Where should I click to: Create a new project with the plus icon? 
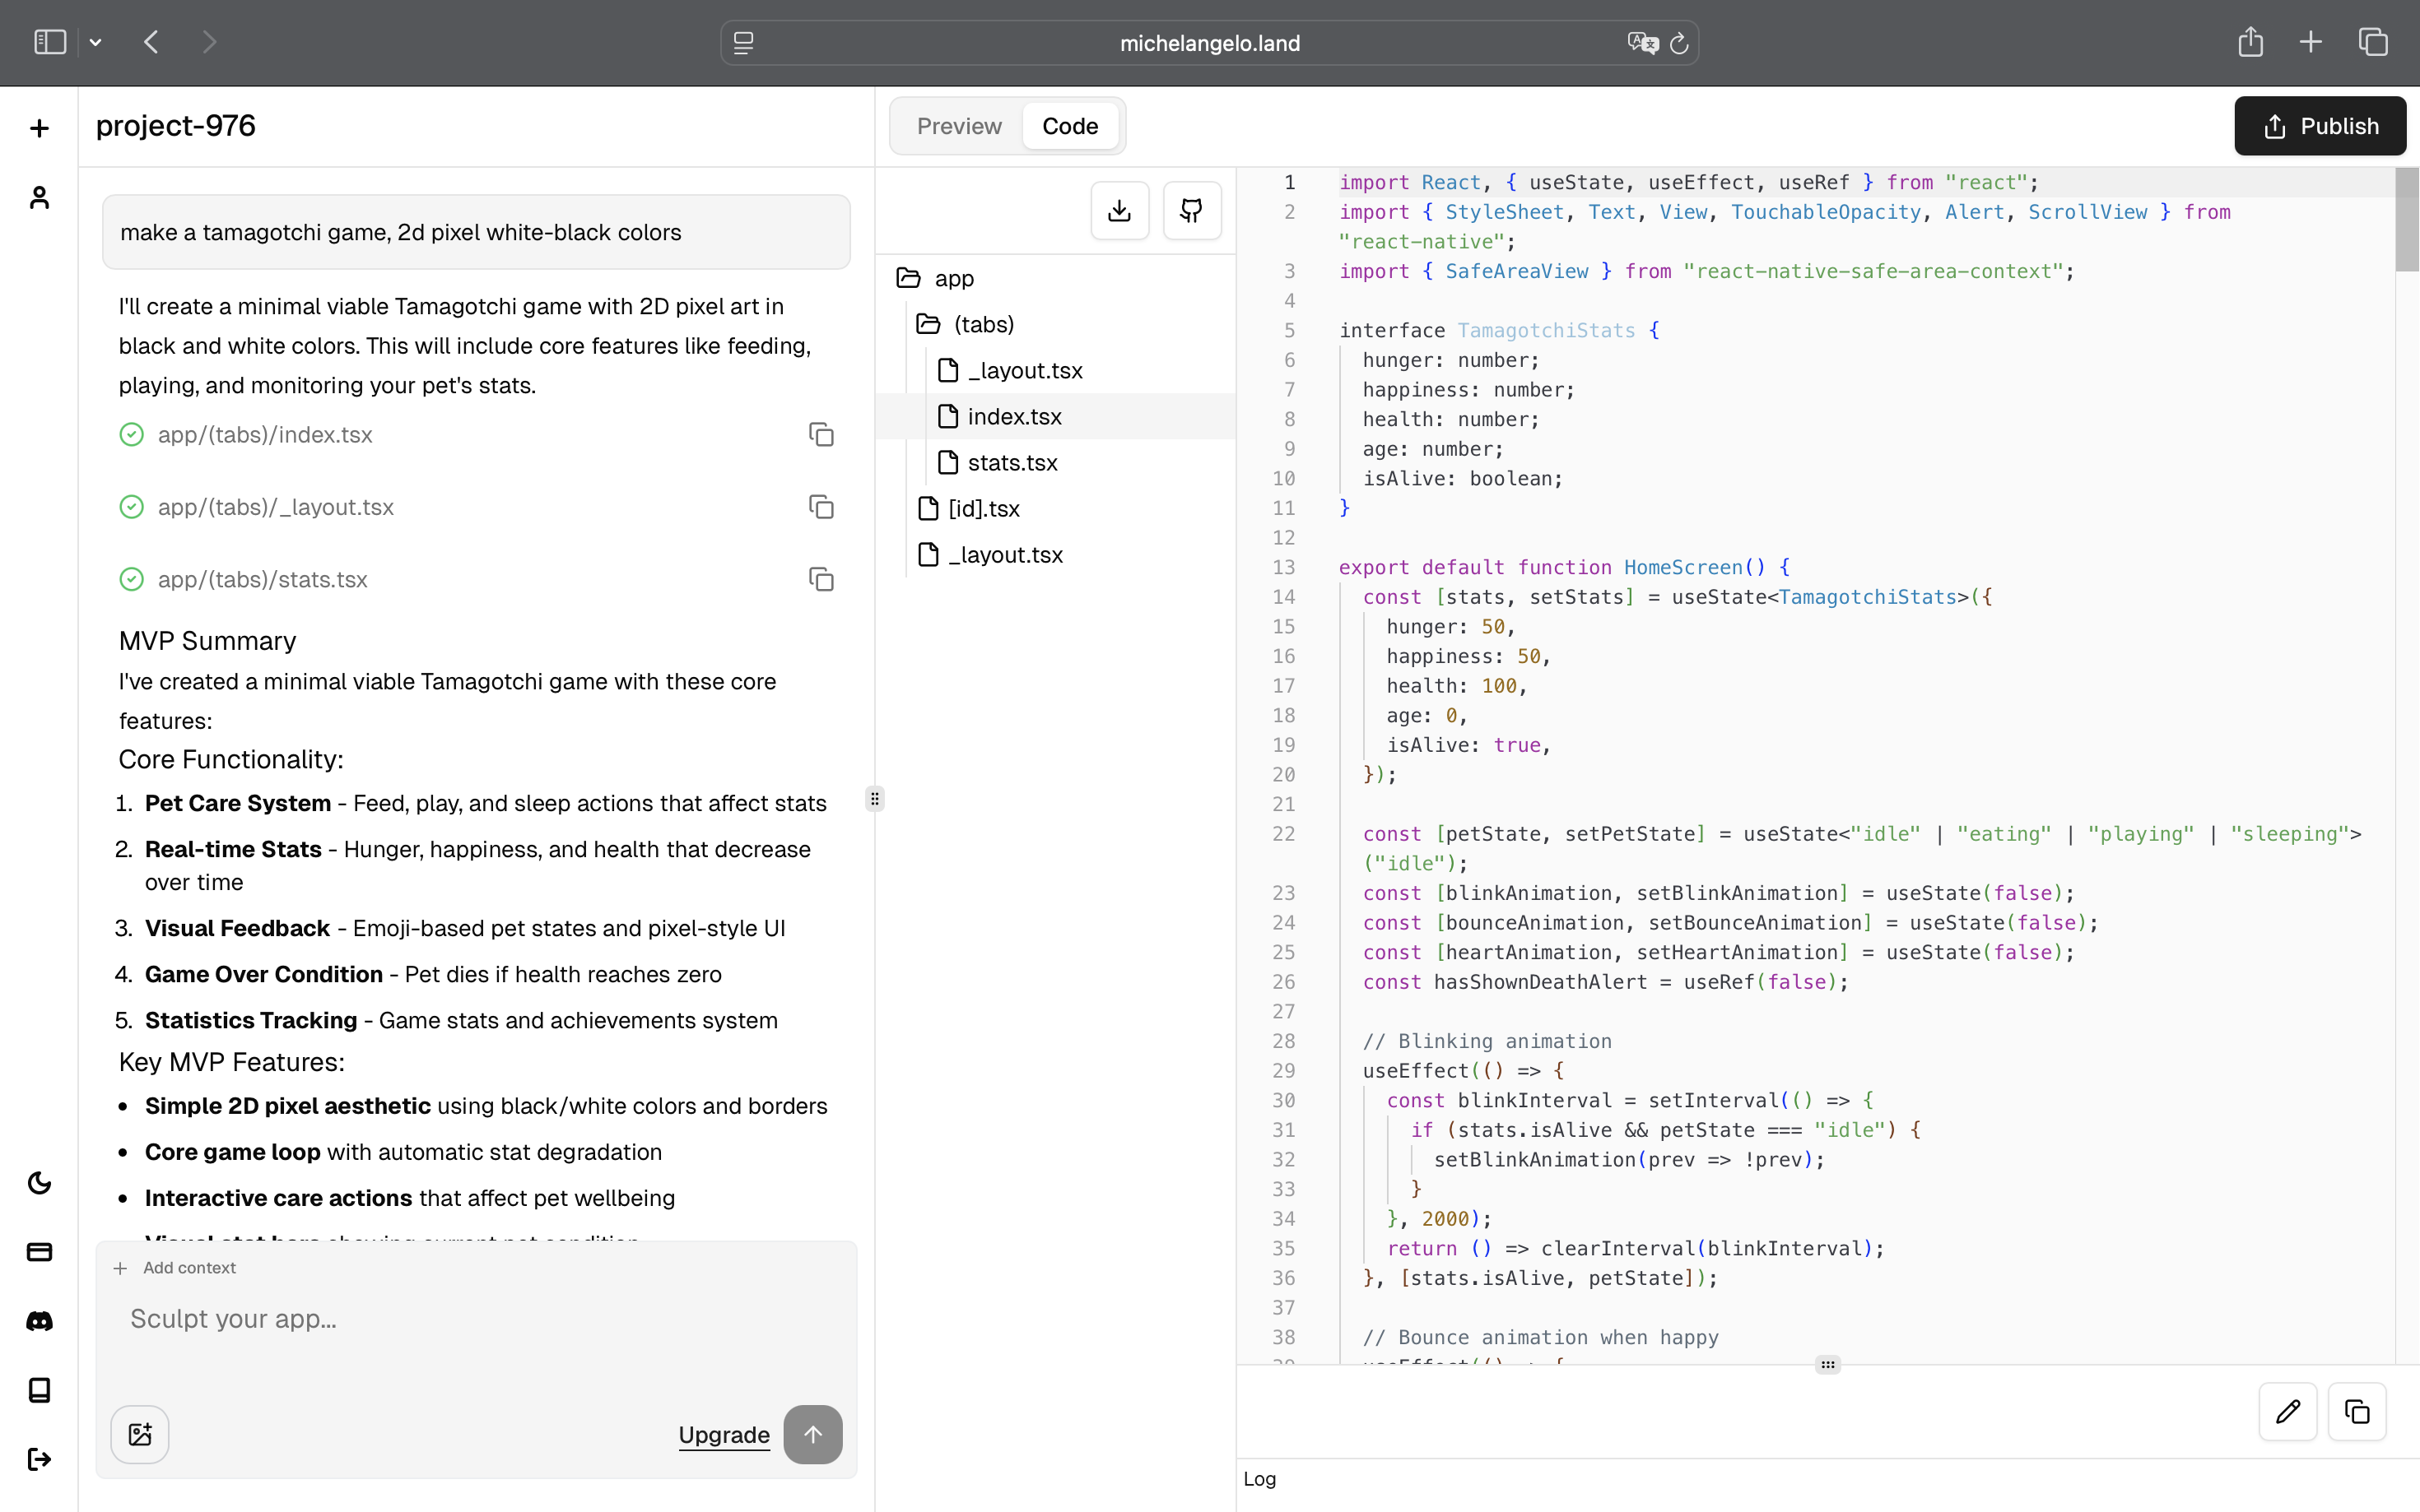39,128
